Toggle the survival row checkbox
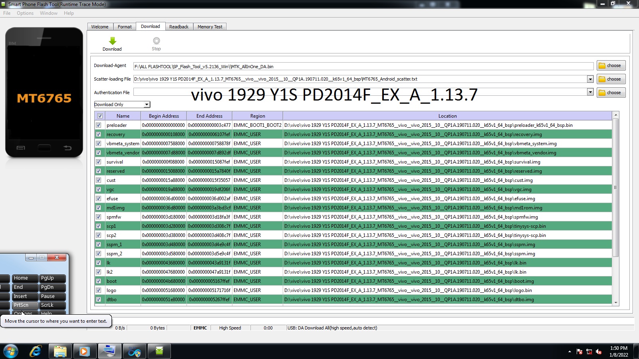This screenshot has height=359, width=639. pyautogui.click(x=99, y=162)
